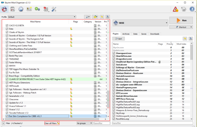Click the Mod Index column header

point(182,44)
